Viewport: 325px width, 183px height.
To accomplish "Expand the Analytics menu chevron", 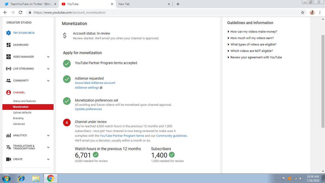I will click(x=48, y=136).
